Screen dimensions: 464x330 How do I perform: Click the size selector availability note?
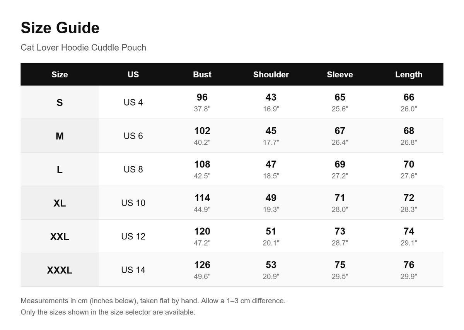click(x=108, y=312)
